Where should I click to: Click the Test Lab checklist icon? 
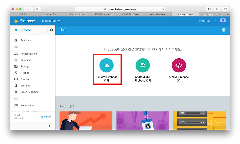click(16, 86)
